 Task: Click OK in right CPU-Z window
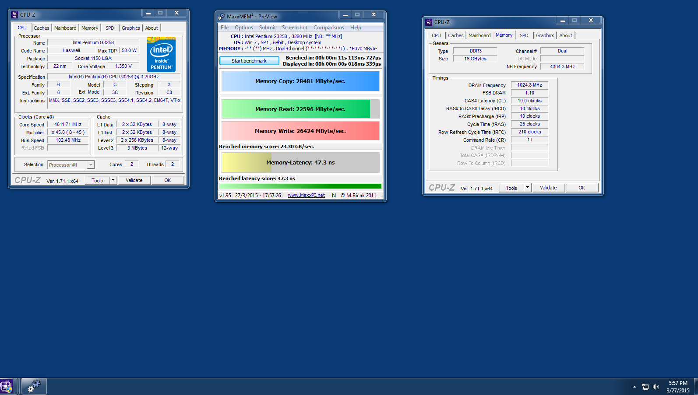coord(582,188)
